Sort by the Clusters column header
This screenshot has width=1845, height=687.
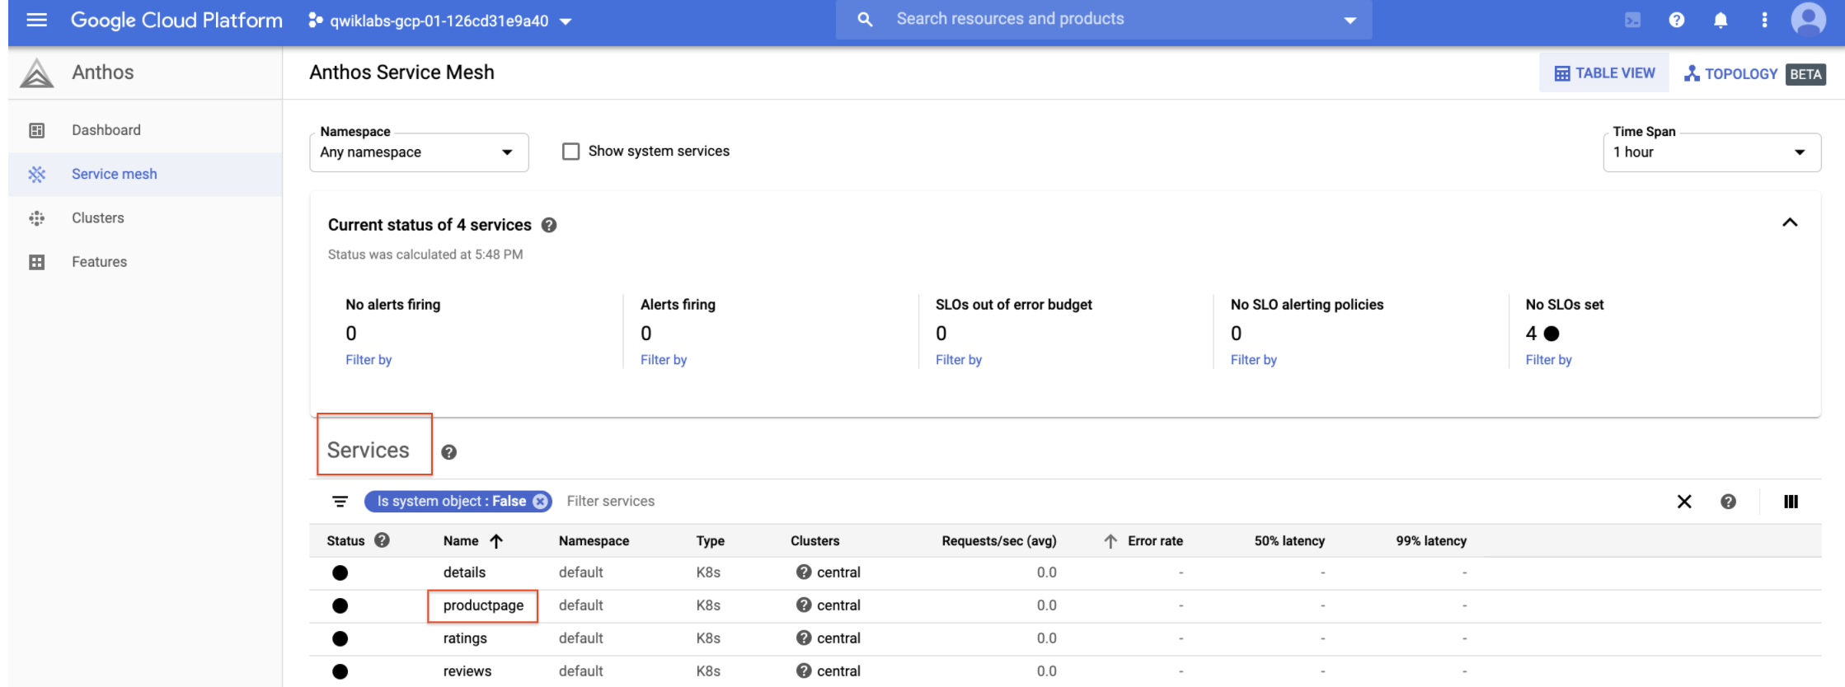815,541
